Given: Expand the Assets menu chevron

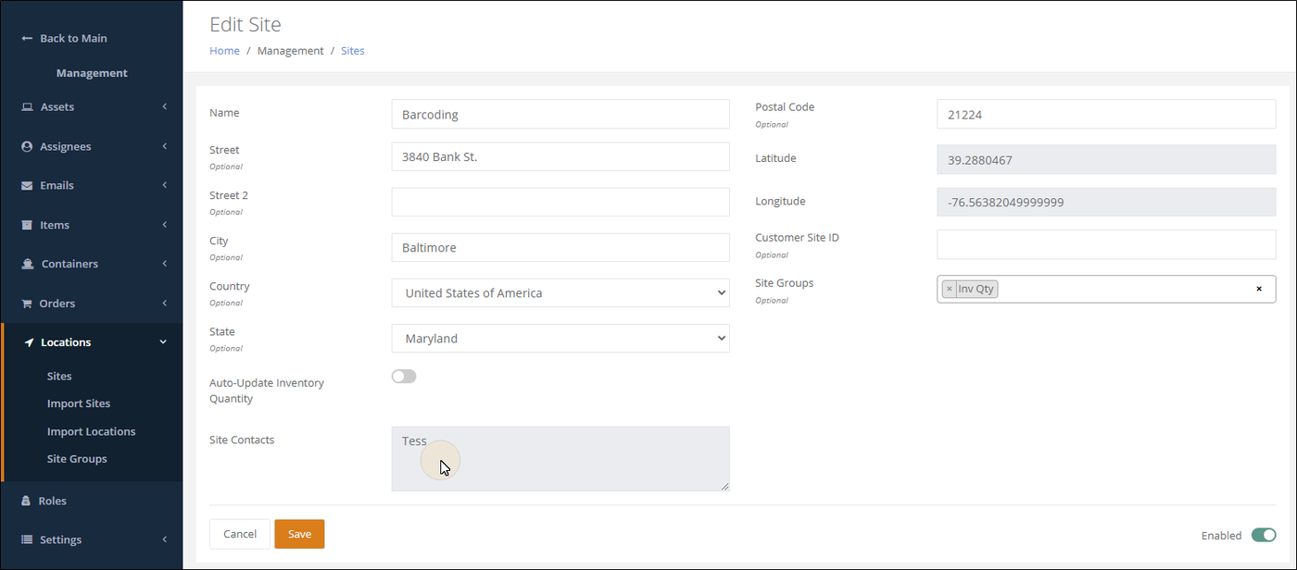Looking at the screenshot, I should (164, 107).
